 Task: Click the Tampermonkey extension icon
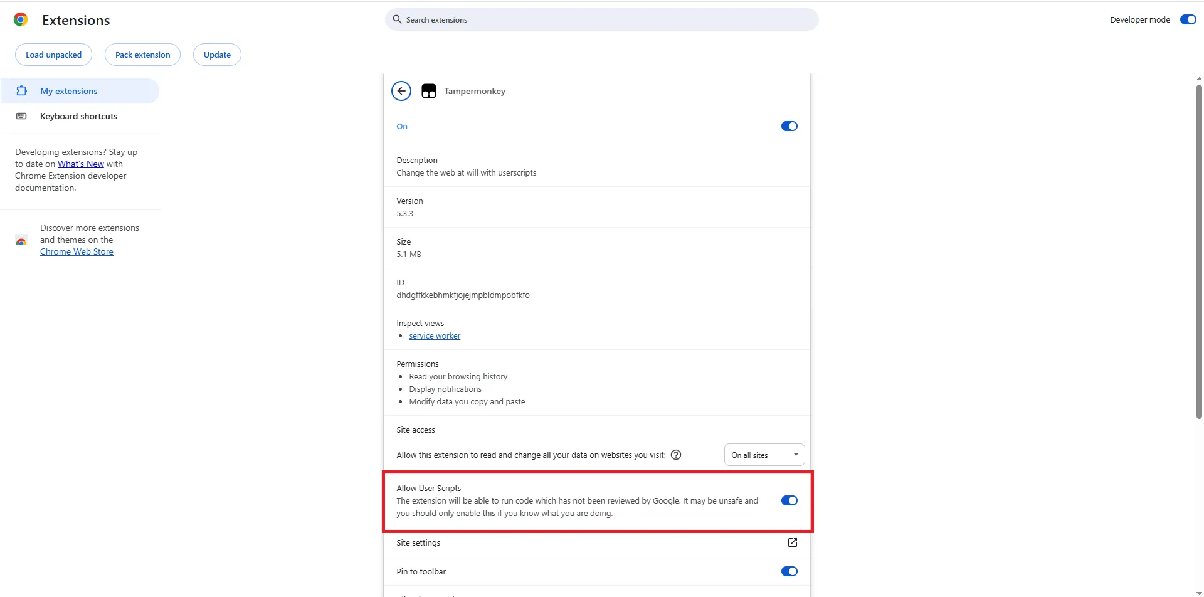[x=429, y=92]
